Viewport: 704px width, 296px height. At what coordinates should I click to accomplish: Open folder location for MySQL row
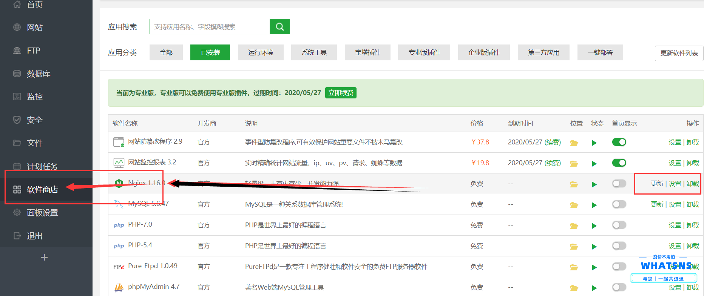pyautogui.click(x=574, y=205)
